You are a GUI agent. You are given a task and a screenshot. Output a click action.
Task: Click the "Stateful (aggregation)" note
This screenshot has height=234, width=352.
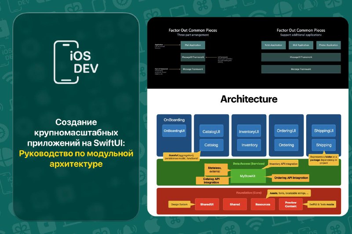(181, 157)
